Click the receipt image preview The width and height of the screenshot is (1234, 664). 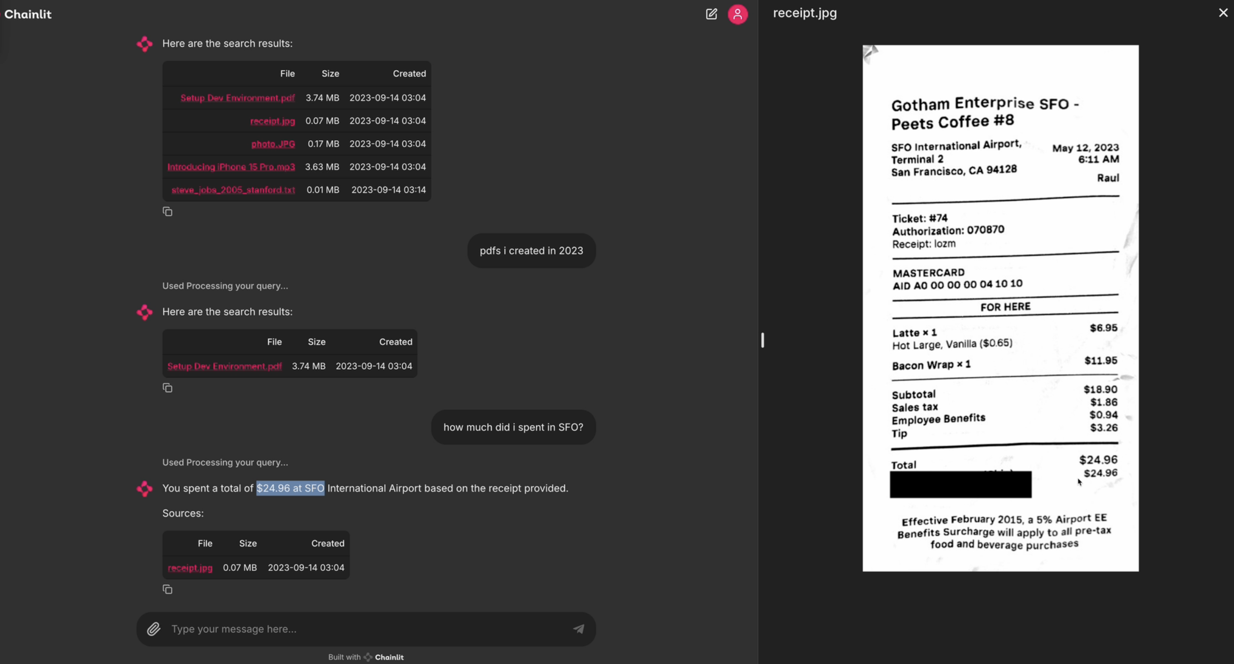1000,308
